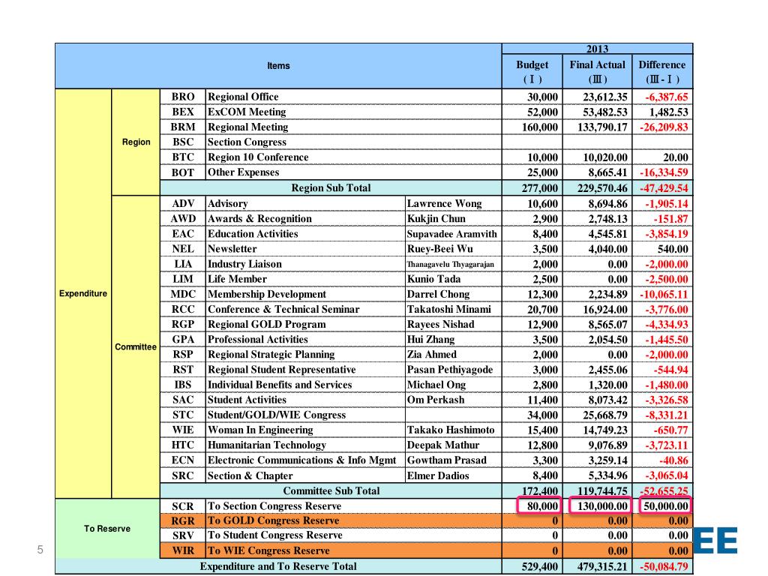Click the actual value 133,790.17
The image size is (768, 576).
click(x=598, y=127)
